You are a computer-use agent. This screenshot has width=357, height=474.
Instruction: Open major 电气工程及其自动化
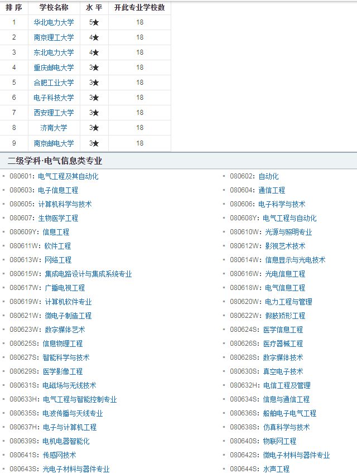tap(68, 177)
